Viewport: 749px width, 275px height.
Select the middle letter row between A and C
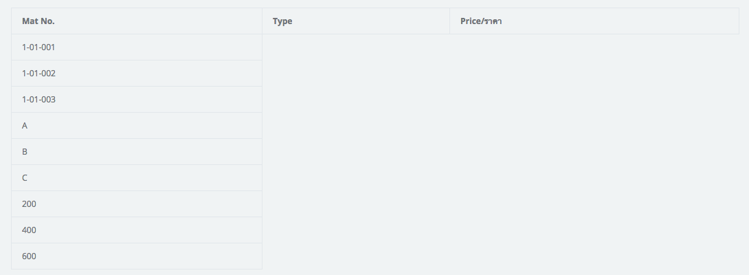(137, 152)
